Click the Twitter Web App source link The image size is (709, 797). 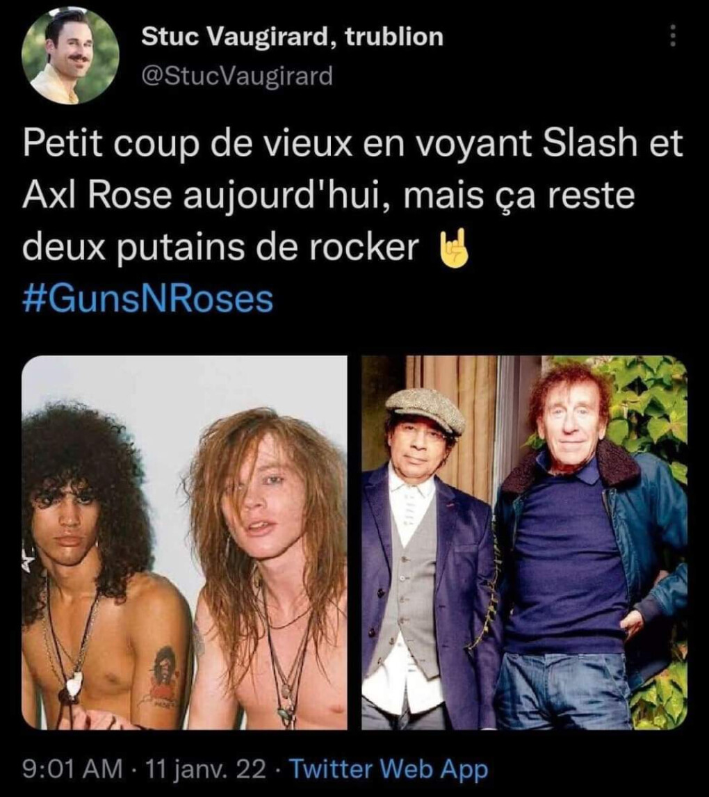(x=389, y=769)
